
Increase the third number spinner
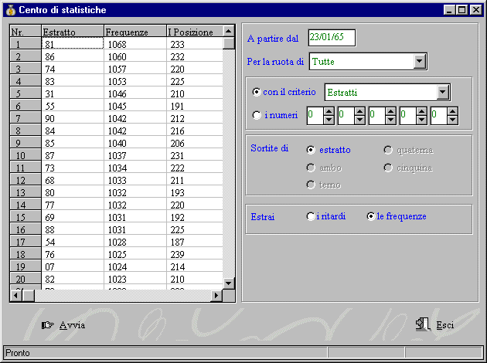point(390,111)
